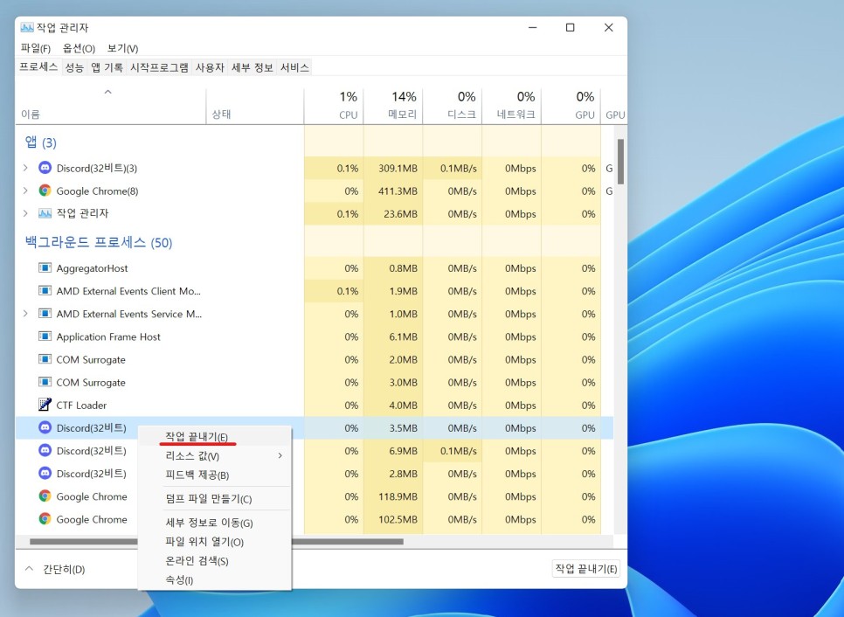Choose 온라인 검색(S) menu item

215,561
